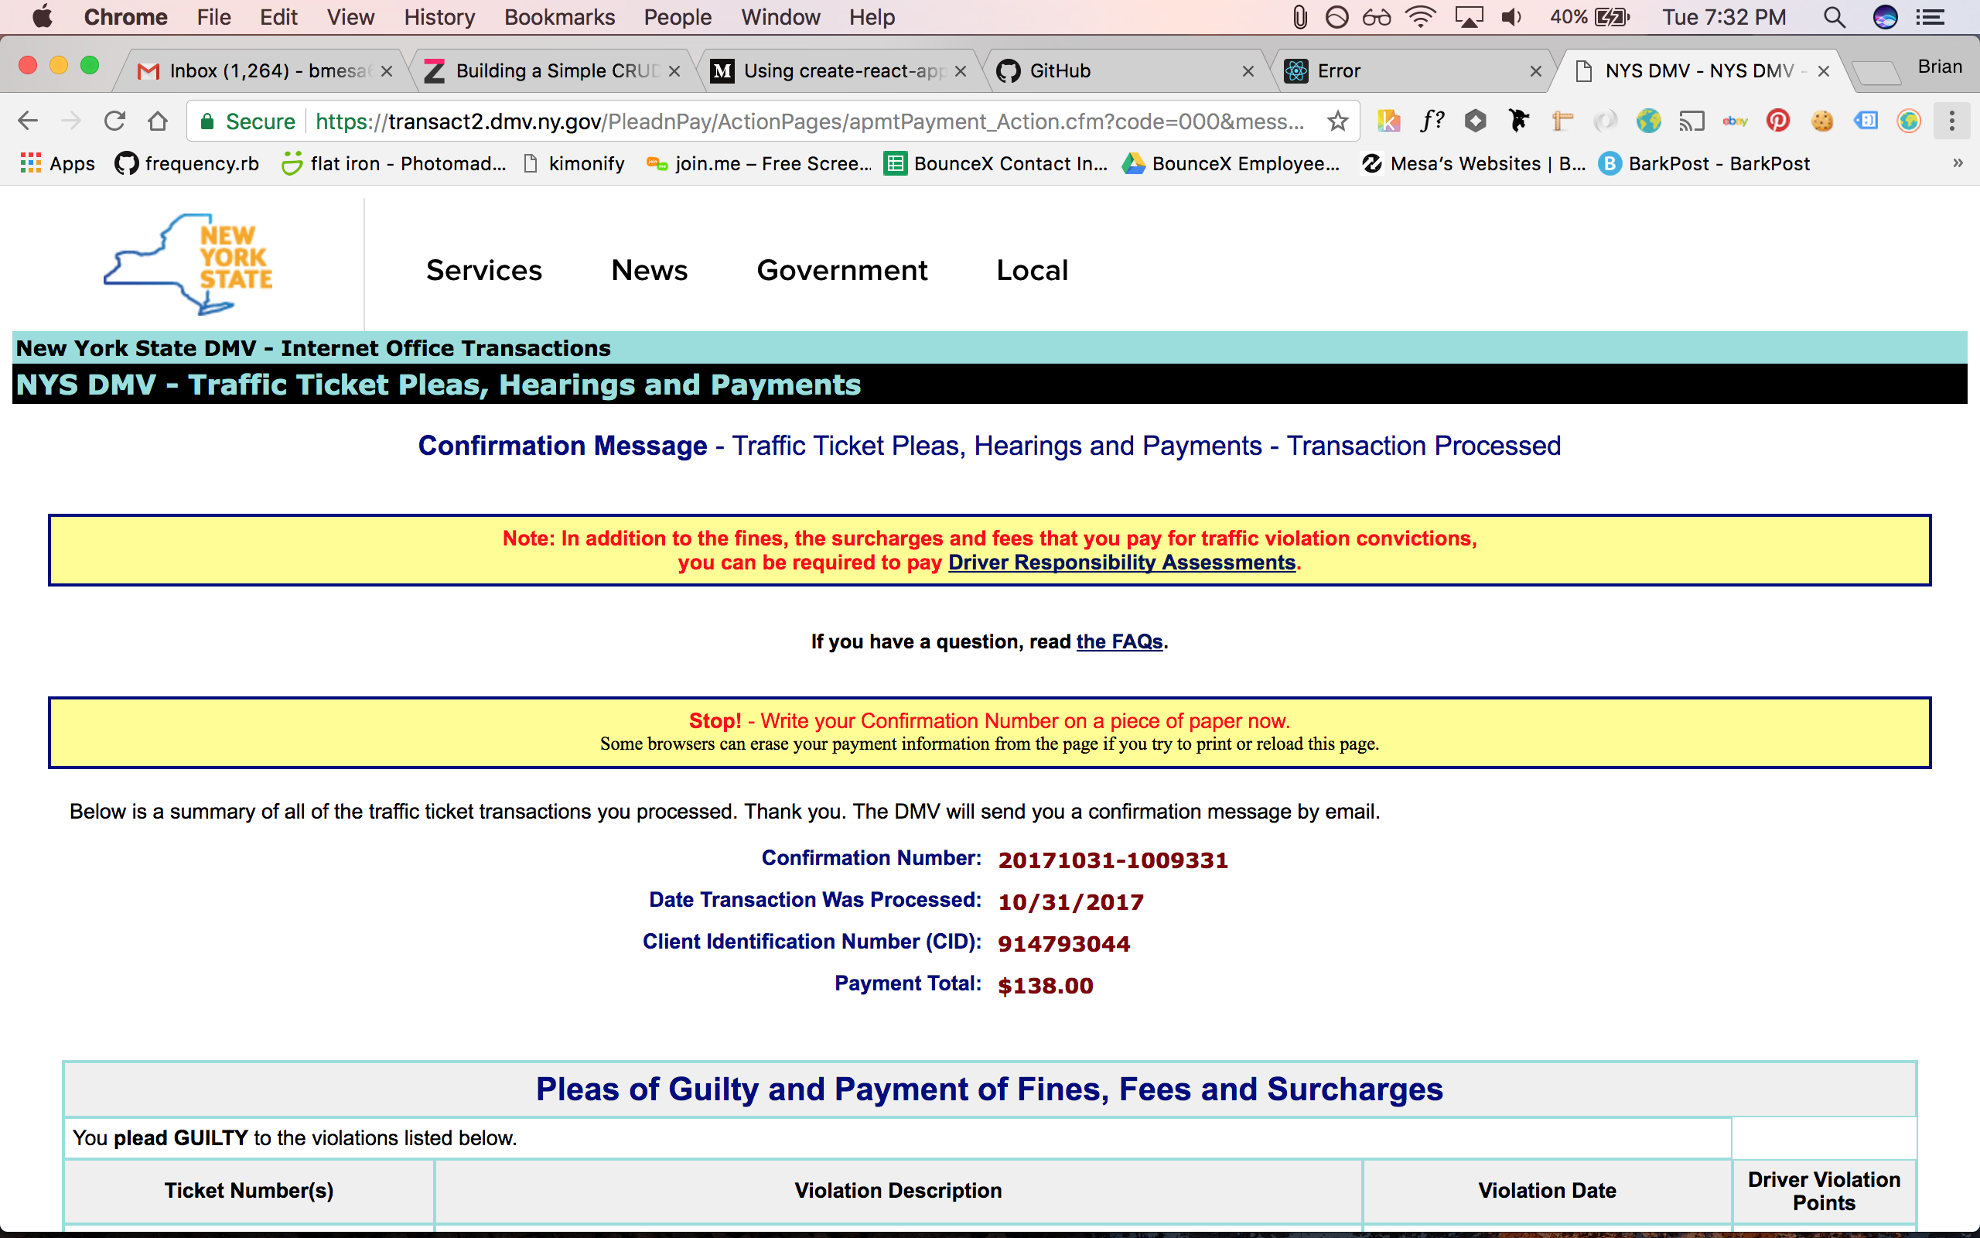Image resolution: width=1980 pixels, height=1238 pixels.
Task: Click the bookmark star icon
Action: [1338, 121]
